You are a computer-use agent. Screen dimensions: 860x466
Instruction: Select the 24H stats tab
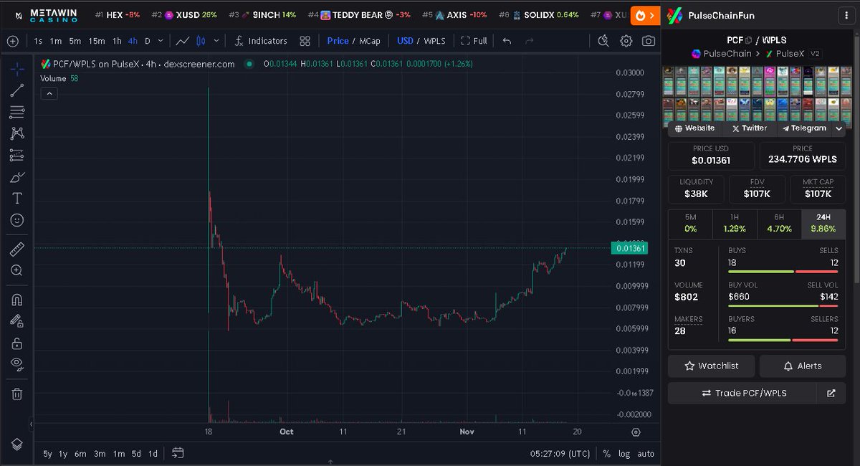point(823,224)
